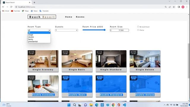Open YouTube bookmark
This screenshot has width=190, height=107.
click(x=15, y=11)
